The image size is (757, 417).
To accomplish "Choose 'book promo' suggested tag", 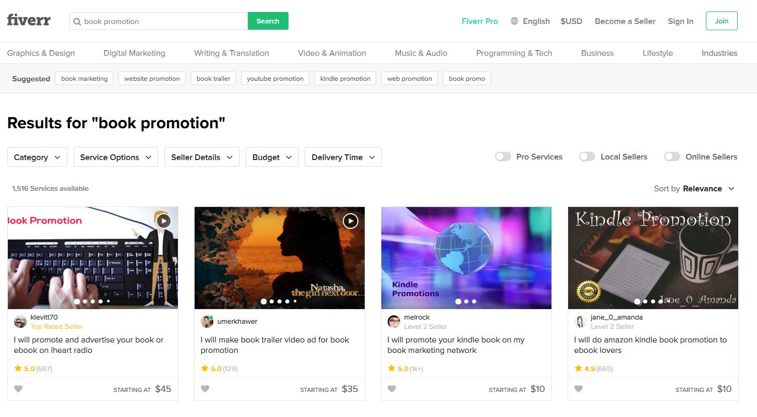I will click(x=467, y=79).
